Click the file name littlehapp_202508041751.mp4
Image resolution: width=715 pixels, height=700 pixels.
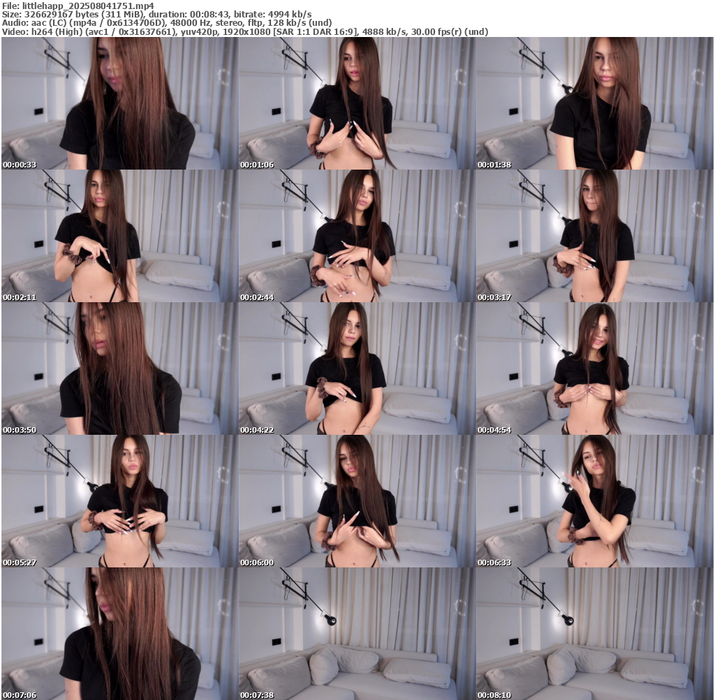click(88, 6)
